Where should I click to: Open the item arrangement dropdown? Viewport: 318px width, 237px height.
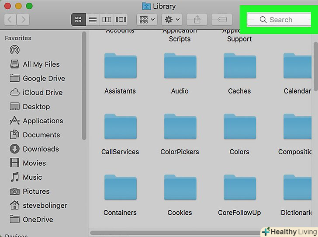coord(147,20)
